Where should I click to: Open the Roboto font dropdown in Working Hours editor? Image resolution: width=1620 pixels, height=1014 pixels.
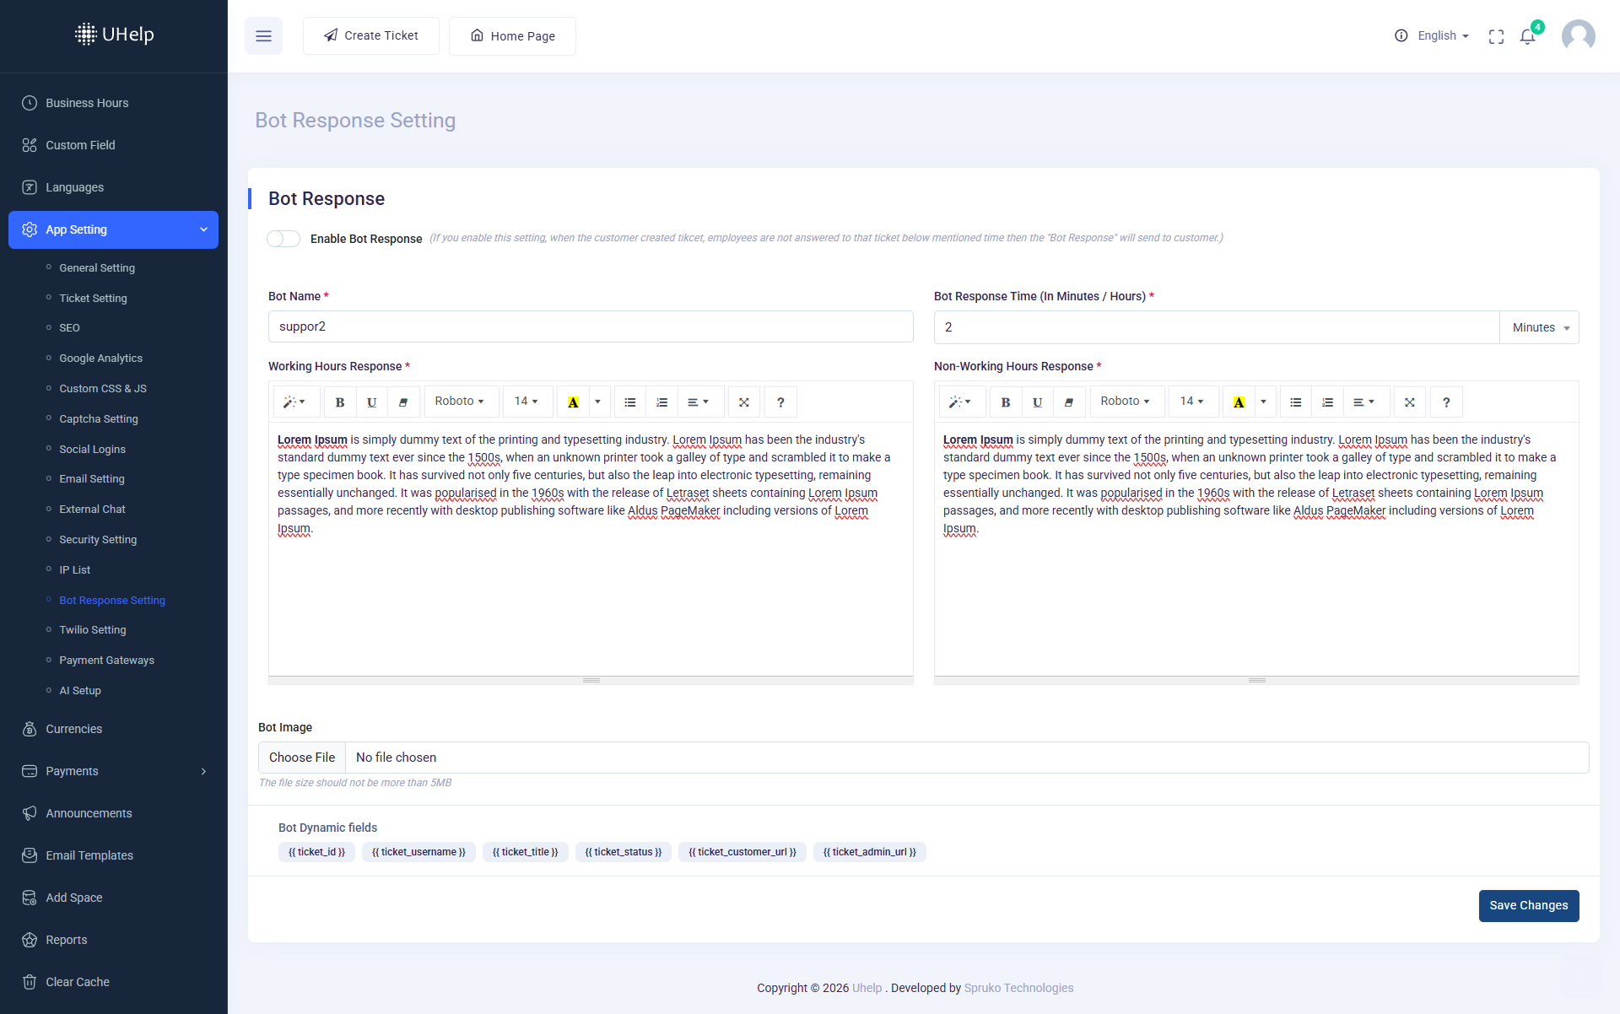(460, 402)
